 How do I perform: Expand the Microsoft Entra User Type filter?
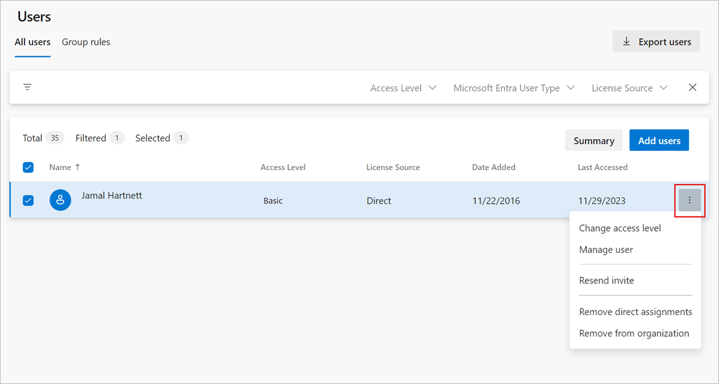pyautogui.click(x=513, y=87)
